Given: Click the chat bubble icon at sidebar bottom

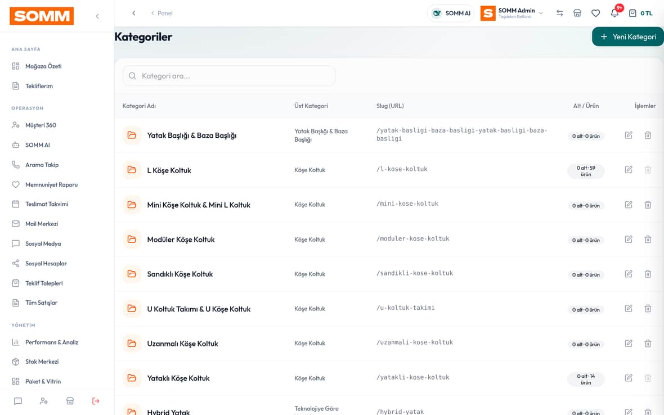Looking at the screenshot, I should [x=18, y=401].
